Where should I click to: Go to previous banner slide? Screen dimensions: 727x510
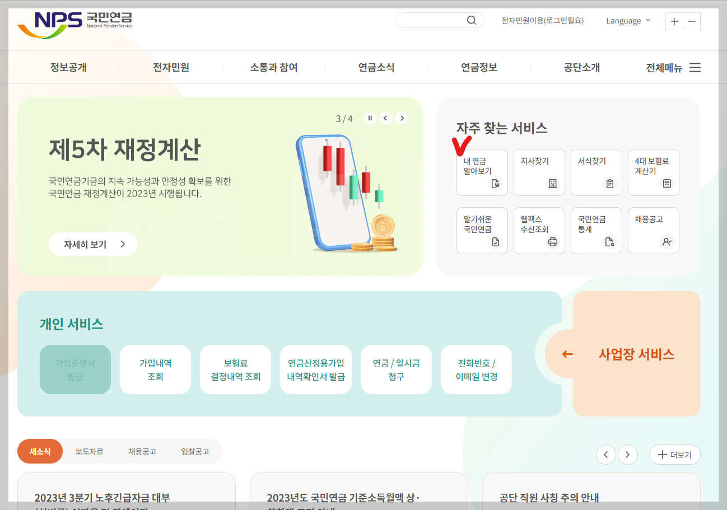tap(385, 118)
